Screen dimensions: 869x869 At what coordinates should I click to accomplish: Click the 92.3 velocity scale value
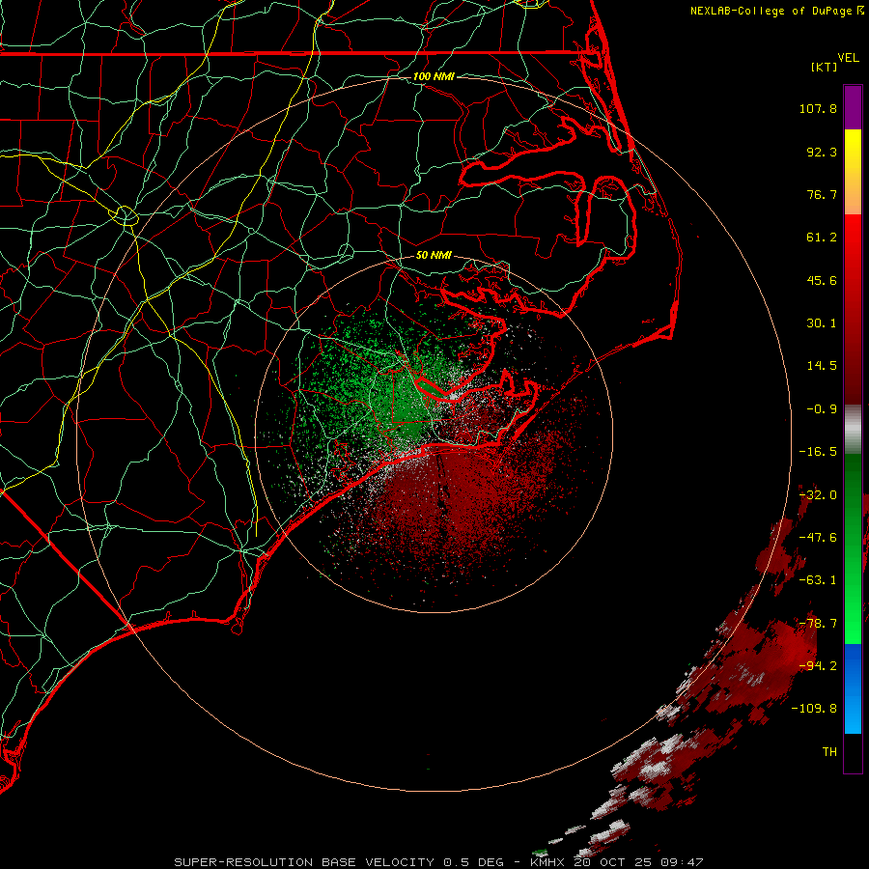tap(822, 152)
